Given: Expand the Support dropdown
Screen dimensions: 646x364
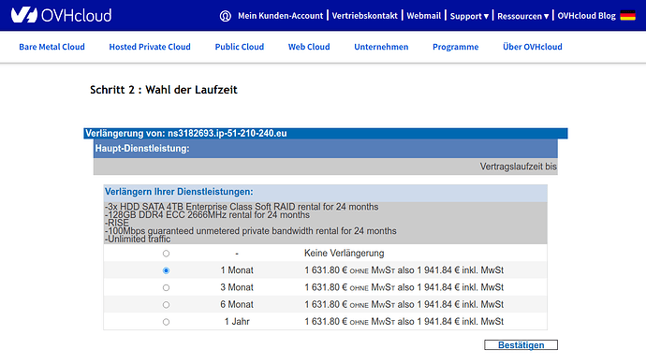Looking at the screenshot, I should point(469,16).
